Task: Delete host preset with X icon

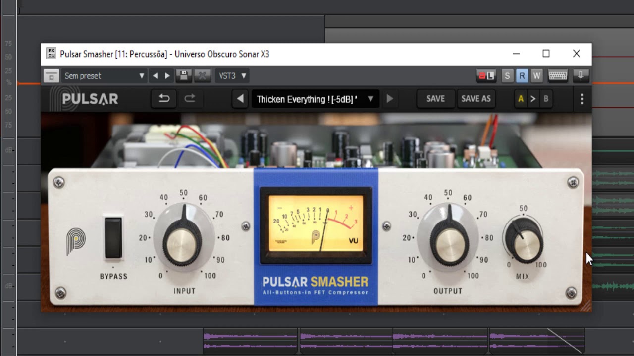Action: tap(202, 76)
